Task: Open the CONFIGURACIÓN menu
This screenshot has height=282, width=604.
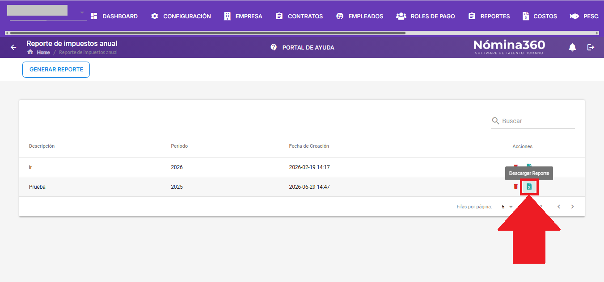Action: pyautogui.click(x=181, y=16)
